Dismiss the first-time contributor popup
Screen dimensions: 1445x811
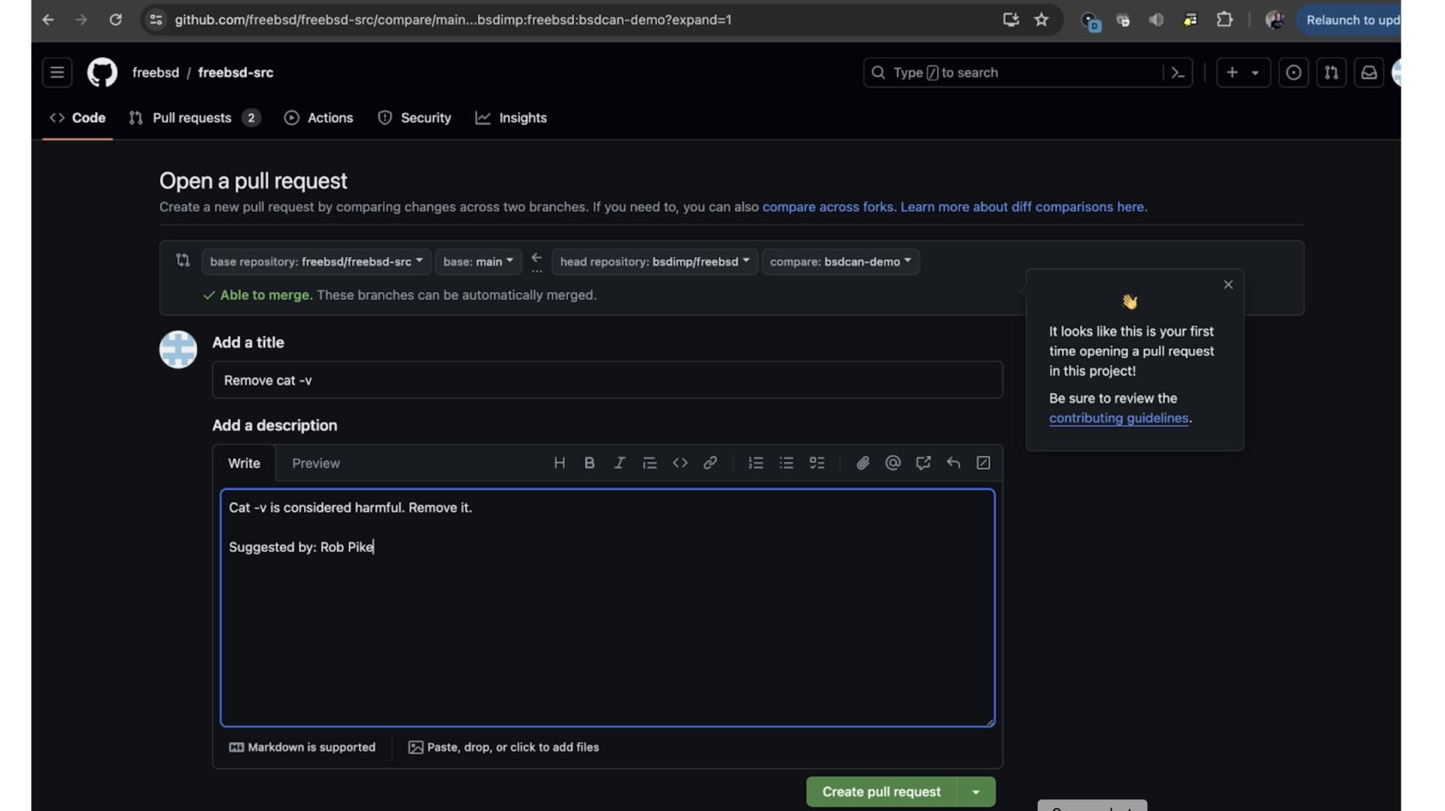tap(1228, 284)
